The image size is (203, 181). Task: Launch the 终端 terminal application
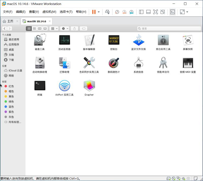[39, 86]
